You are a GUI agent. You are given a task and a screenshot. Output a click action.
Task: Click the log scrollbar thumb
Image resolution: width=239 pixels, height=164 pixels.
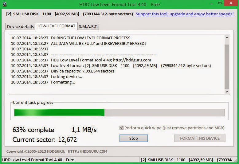[x=227, y=67]
